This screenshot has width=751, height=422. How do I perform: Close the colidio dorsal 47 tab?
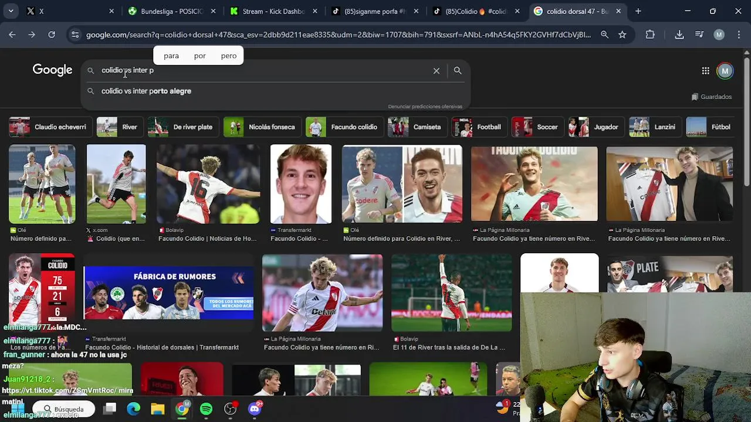(x=618, y=11)
